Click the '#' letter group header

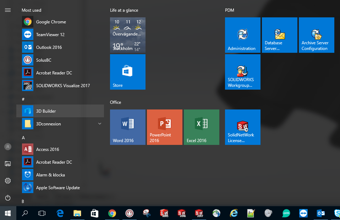tap(23, 100)
